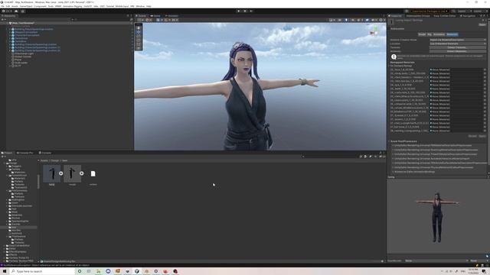Switch to the Game tab
490x275 pixels.
click(x=155, y=16)
